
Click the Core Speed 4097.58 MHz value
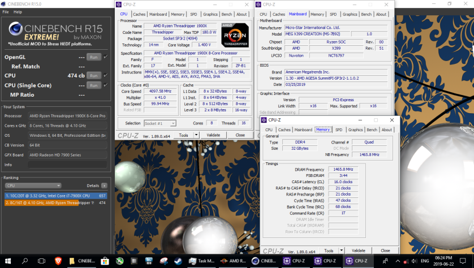coord(160,91)
